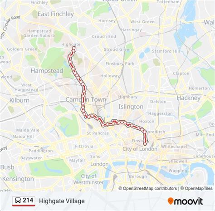Open the Highgate Village route title

(62, 201)
